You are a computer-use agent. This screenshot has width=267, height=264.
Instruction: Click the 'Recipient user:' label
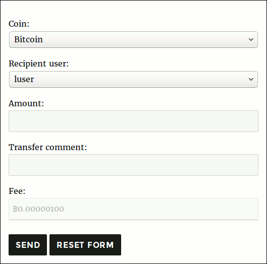point(39,64)
